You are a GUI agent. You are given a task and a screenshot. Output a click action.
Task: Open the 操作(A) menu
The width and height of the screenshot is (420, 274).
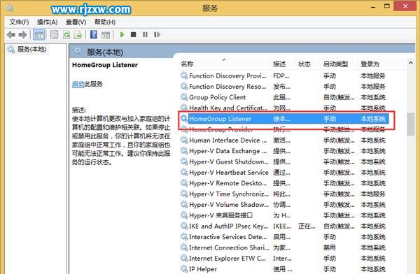pyautogui.click(x=47, y=22)
